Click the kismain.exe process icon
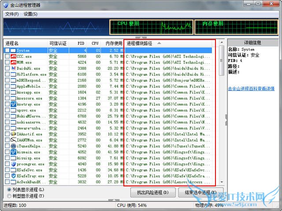Image resolution: width=282 pixels, height=211 pixels. [13, 152]
